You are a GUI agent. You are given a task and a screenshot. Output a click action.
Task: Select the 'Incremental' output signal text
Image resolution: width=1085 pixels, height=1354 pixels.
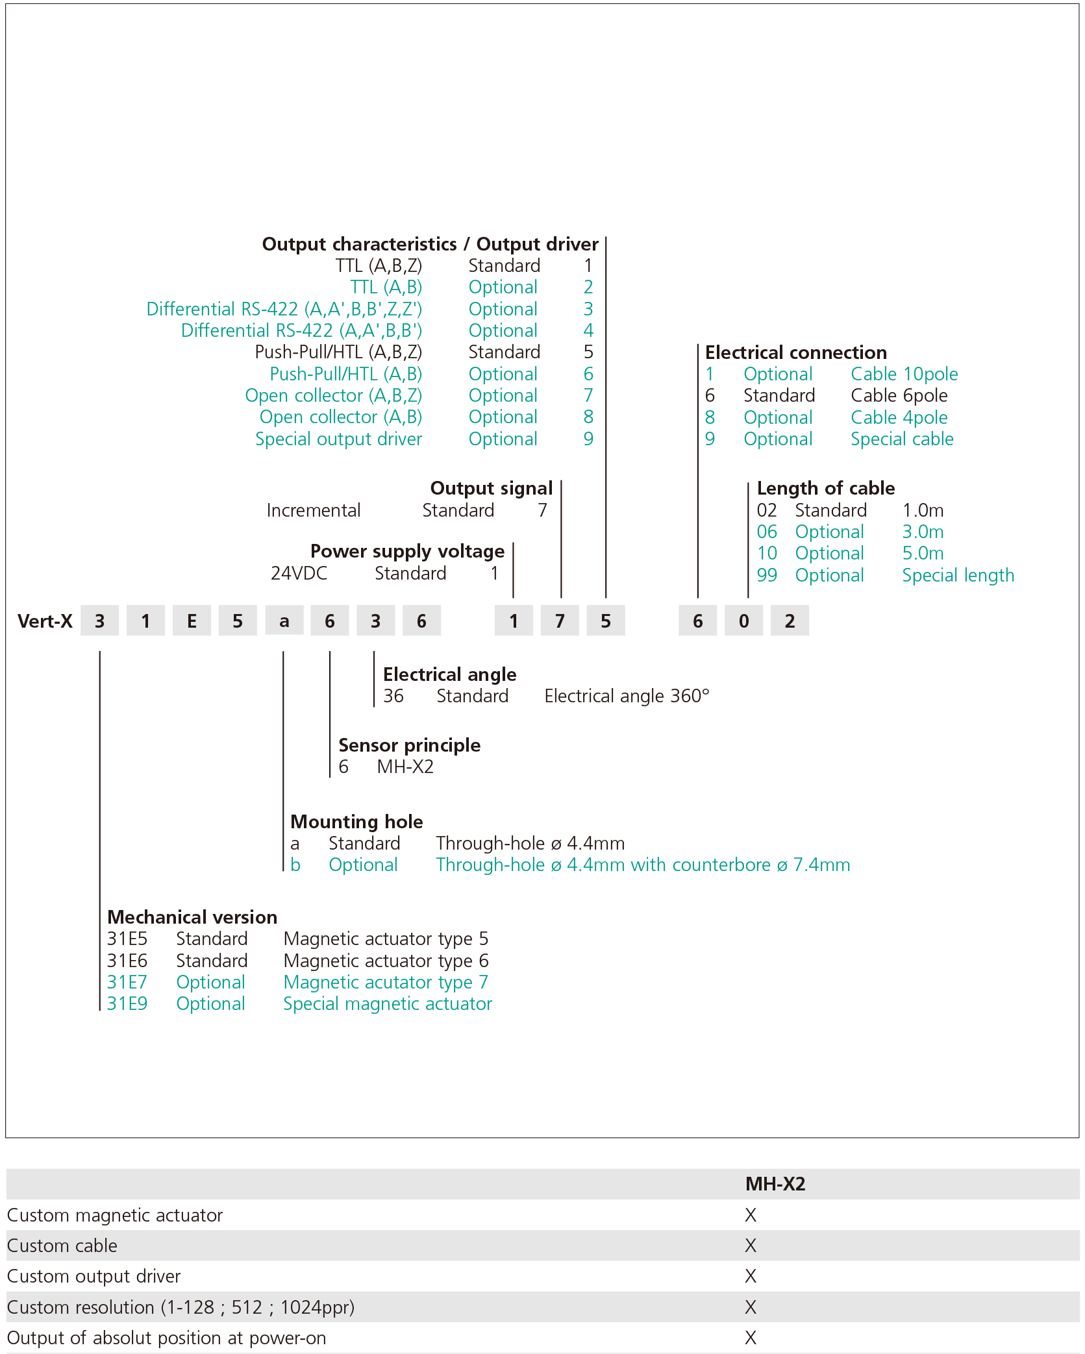click(314, 510)
